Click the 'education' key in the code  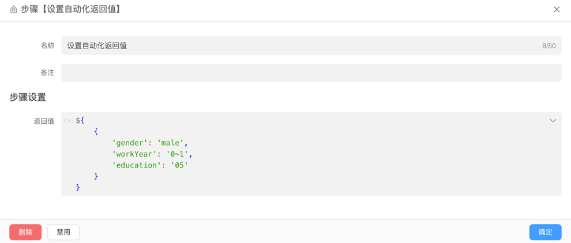137,165
